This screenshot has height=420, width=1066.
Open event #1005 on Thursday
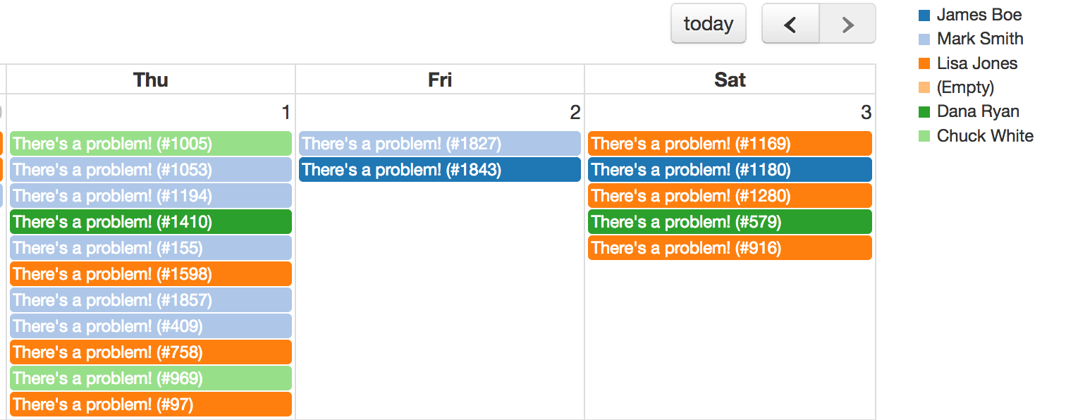point(150,143)
